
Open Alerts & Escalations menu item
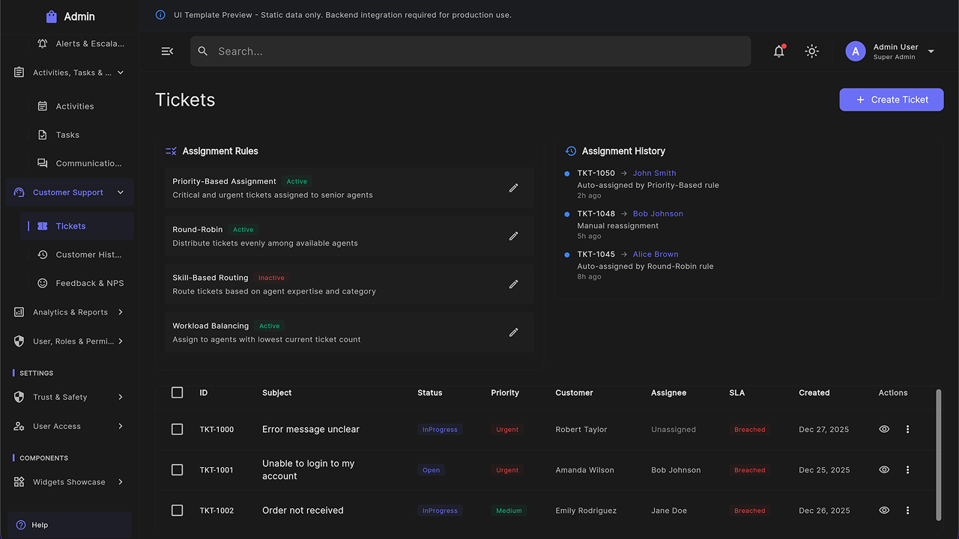coord(80,43)
